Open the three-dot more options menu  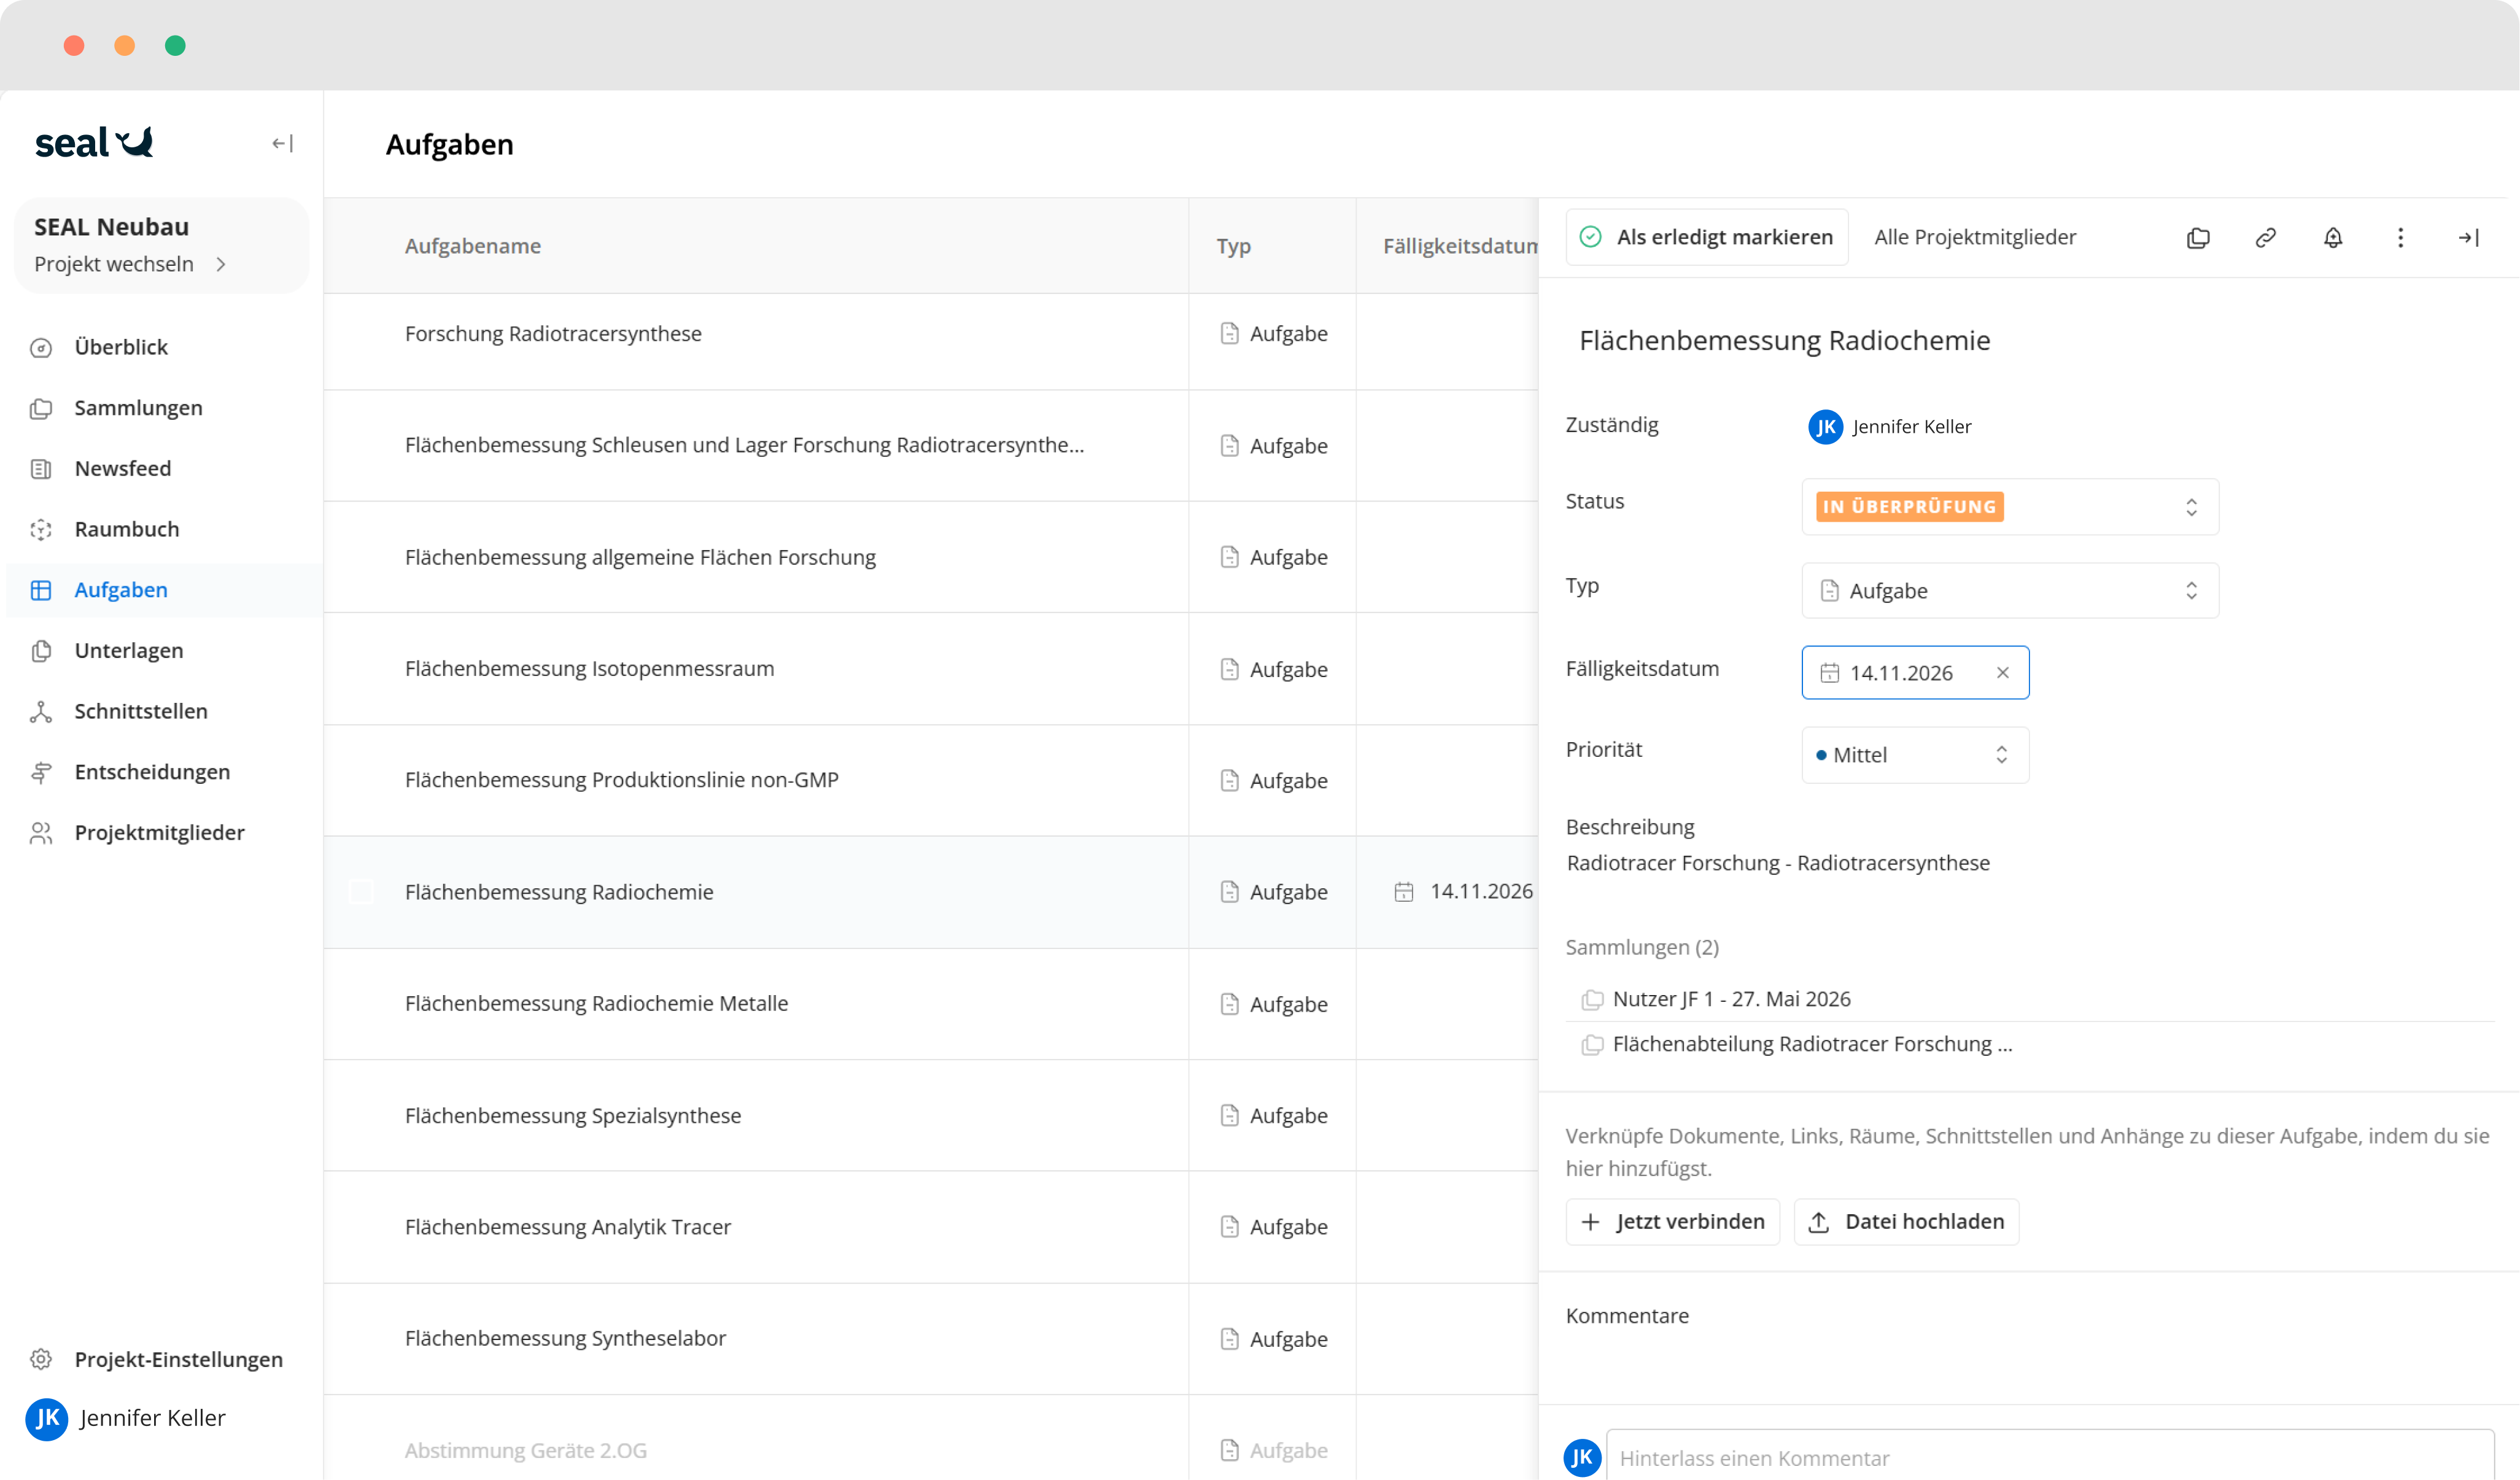[x=2400, y=238]
